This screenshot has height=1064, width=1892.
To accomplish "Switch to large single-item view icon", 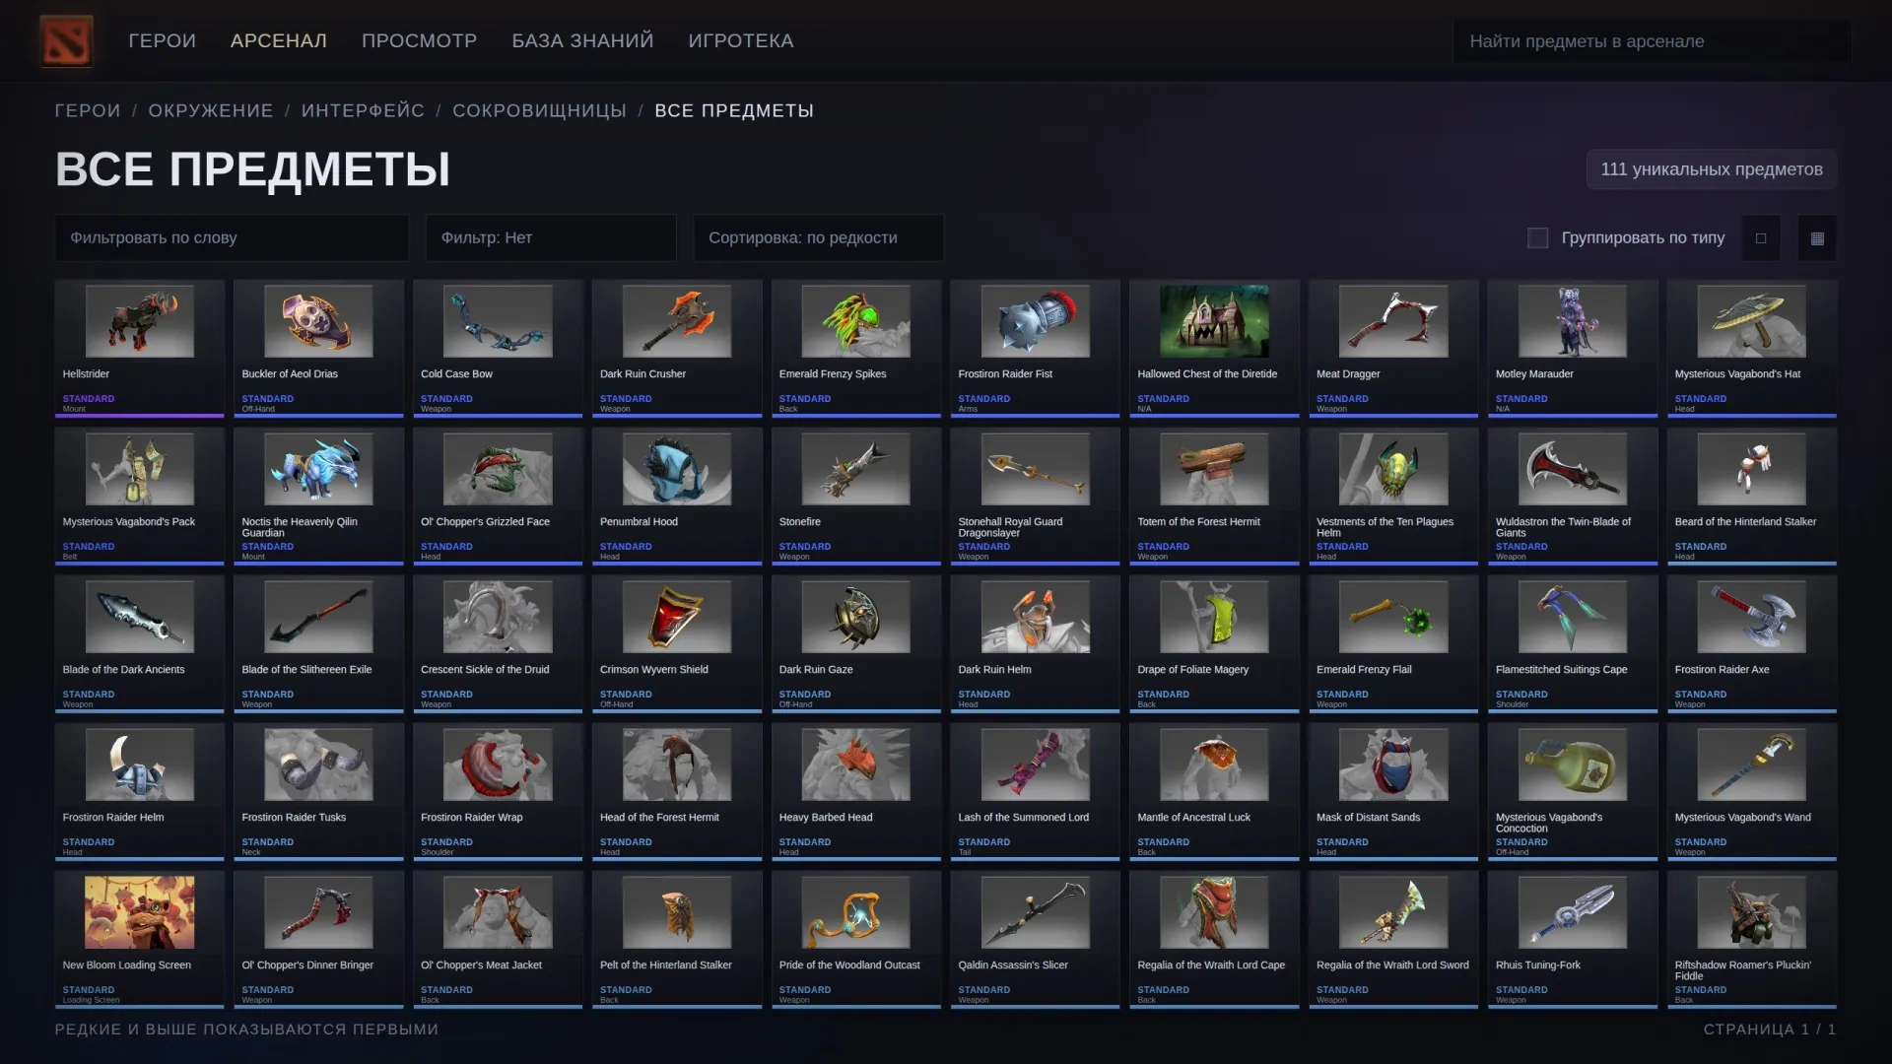I will pos(1761,237).
